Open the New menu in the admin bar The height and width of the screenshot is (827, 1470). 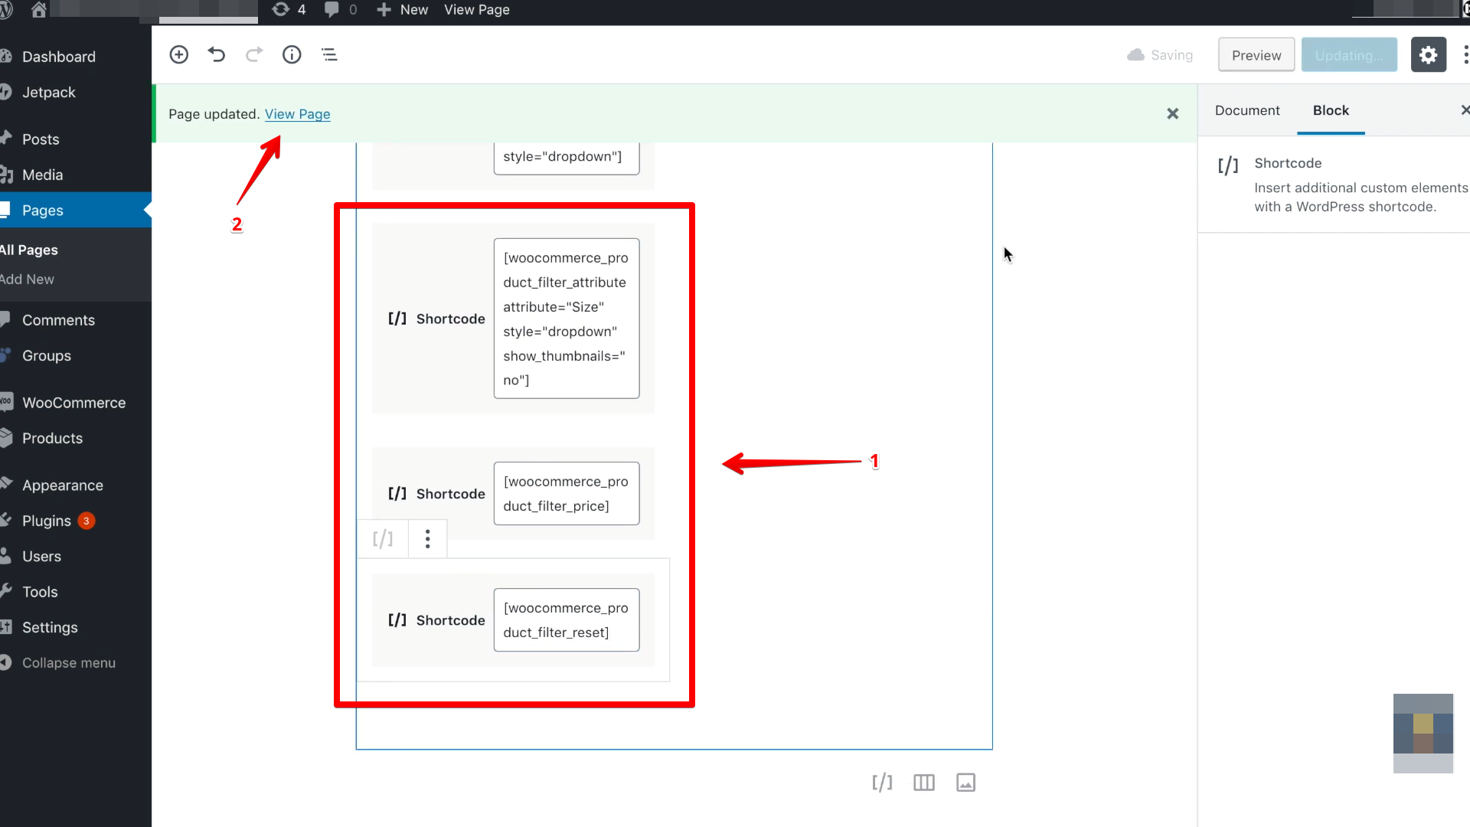tap(401, 10)
